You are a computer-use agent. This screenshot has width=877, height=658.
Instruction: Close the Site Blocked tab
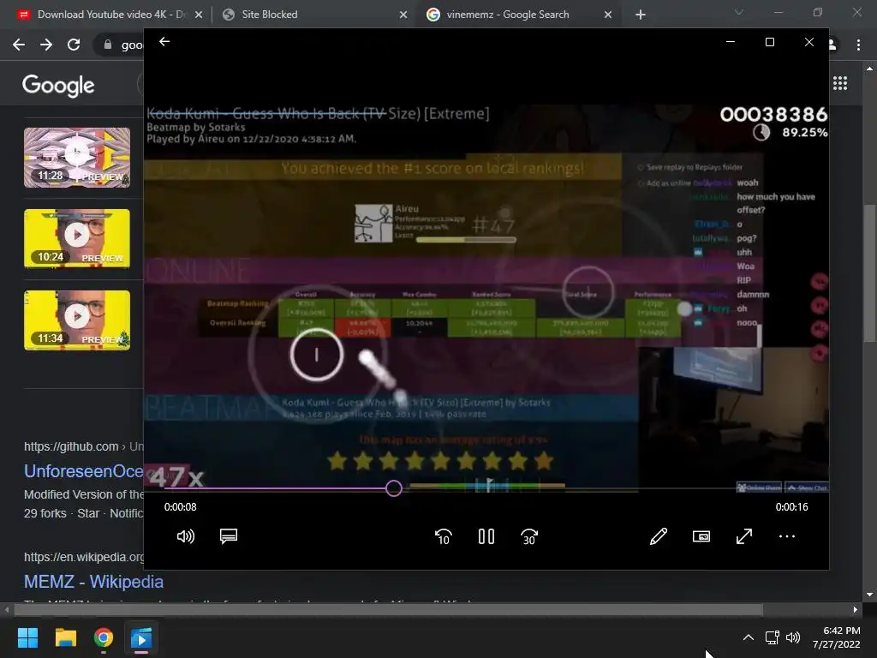point(403,15)
